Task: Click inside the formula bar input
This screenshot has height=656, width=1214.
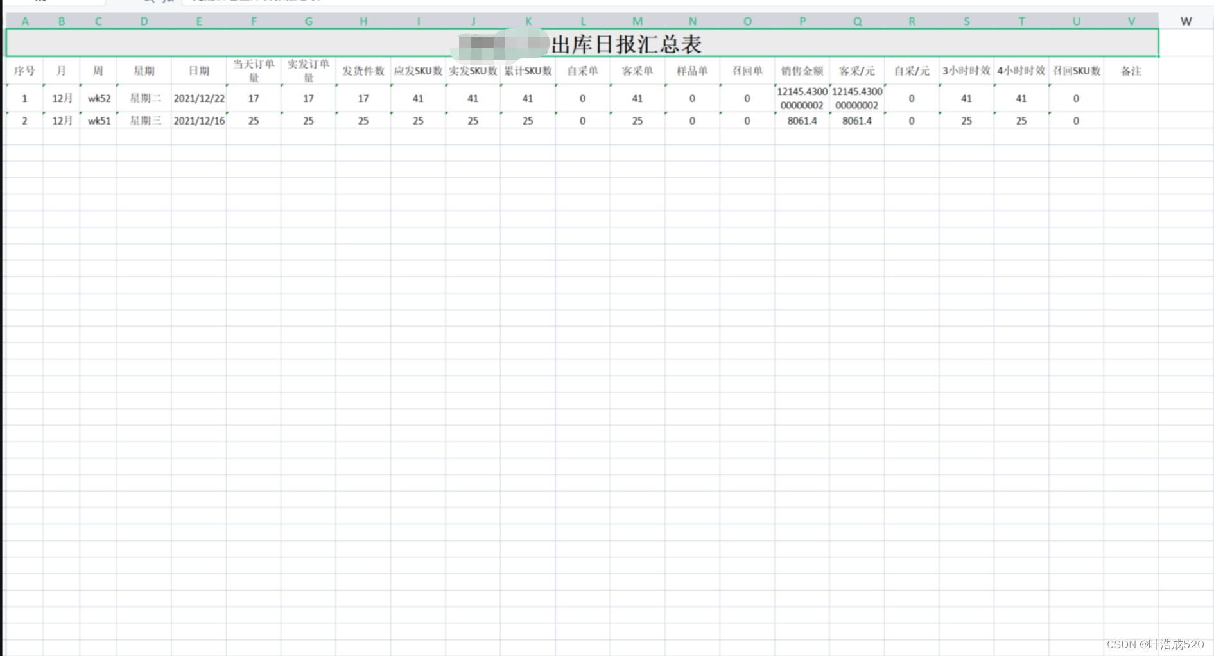Action: click(385, 2)
